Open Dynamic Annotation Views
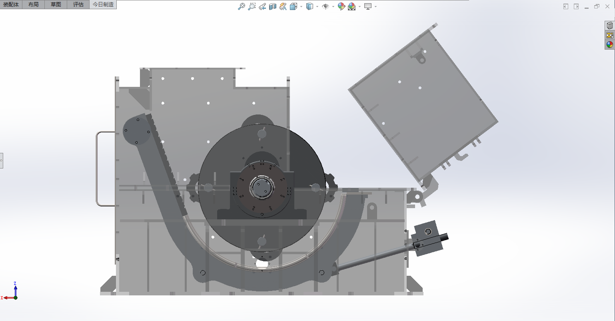 click(283, 6)
